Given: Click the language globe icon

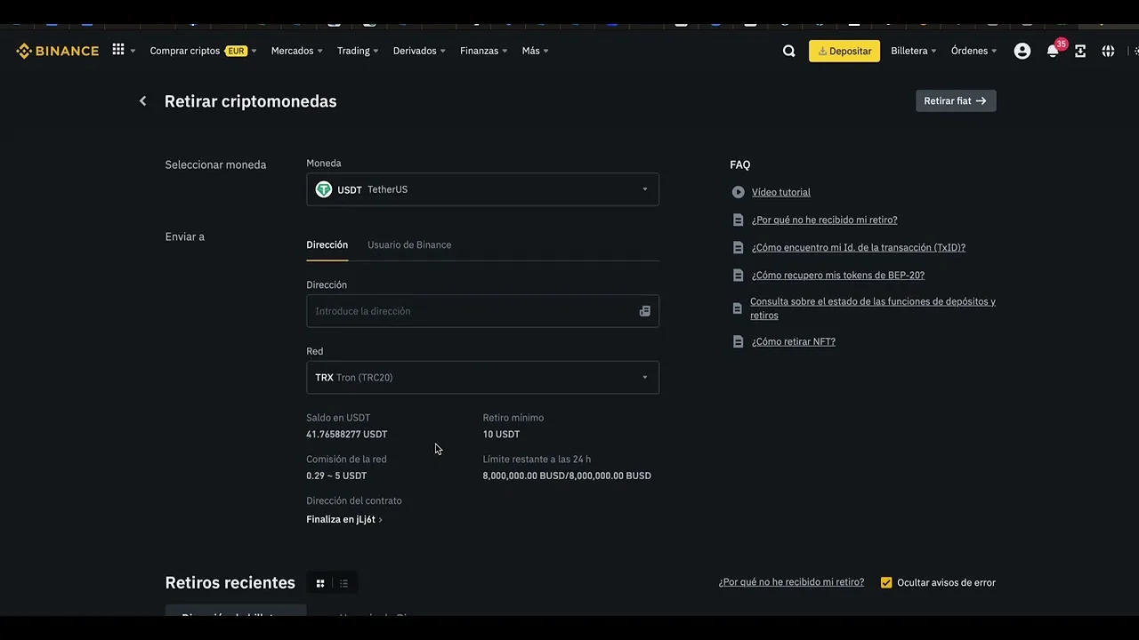Looking at the screenshot, I should (x=1108, y=52).
